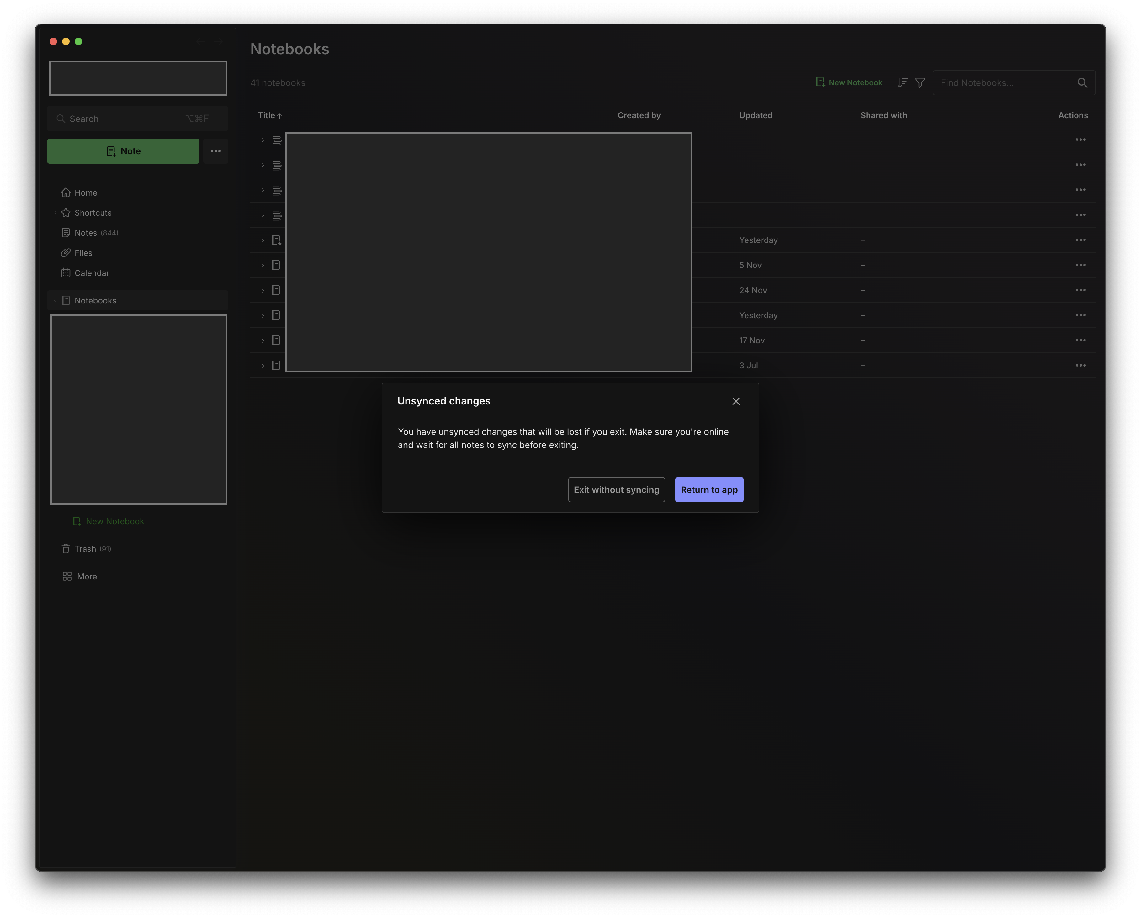
Task: Click the Created by column header
Action: tap(639, 115)
